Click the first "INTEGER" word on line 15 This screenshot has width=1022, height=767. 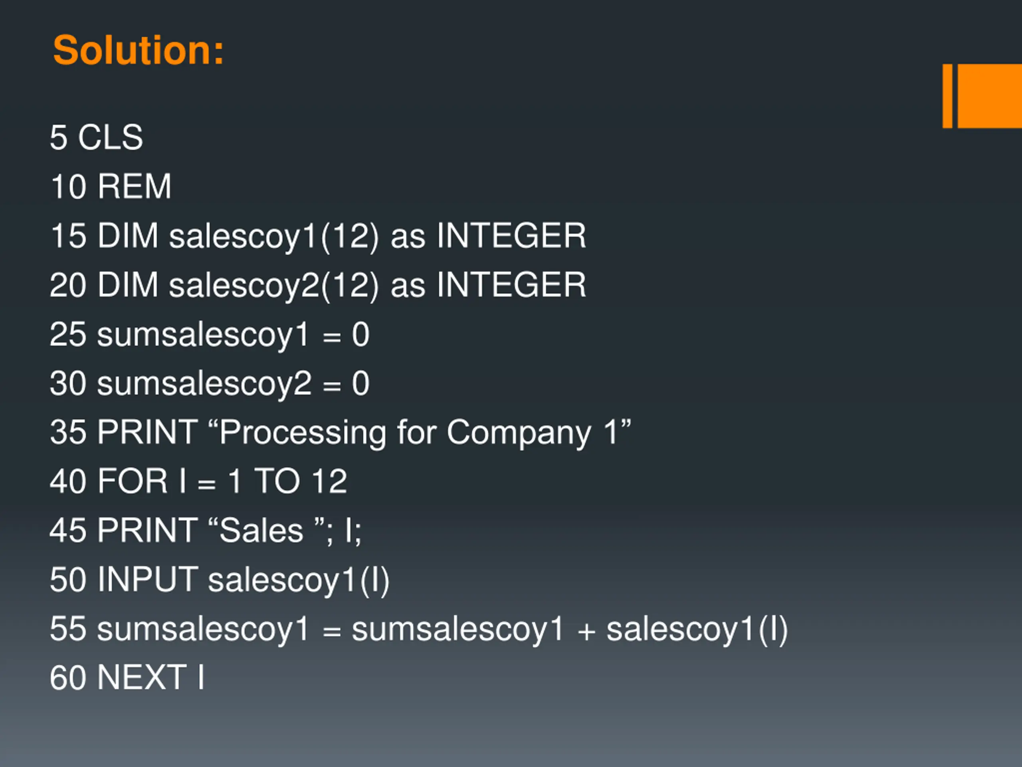tap(511, 235)
